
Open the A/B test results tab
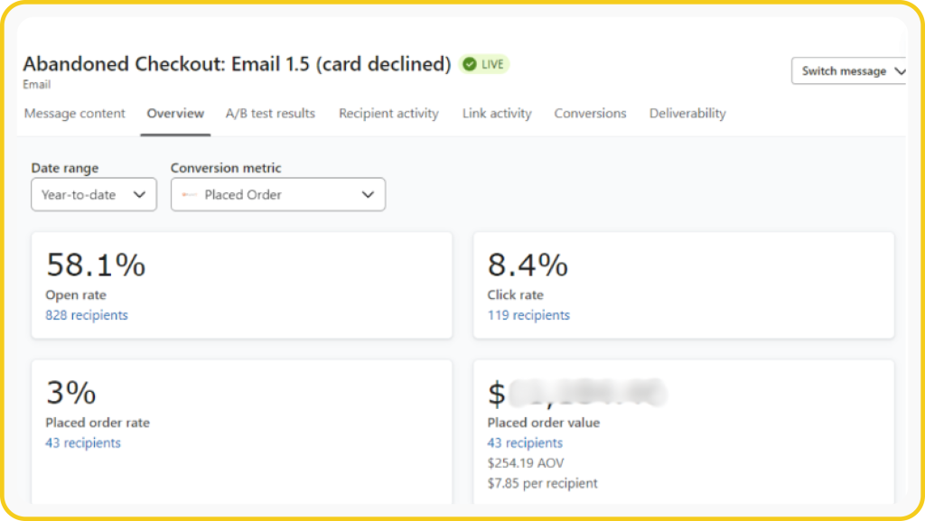click(x=270, y=114)
